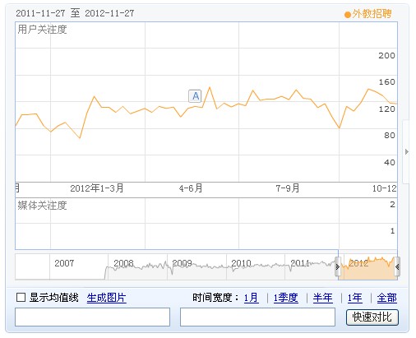This screenshot has width=416, height=338.
Task: Set time width to 1年
Action: click(355, 298)
